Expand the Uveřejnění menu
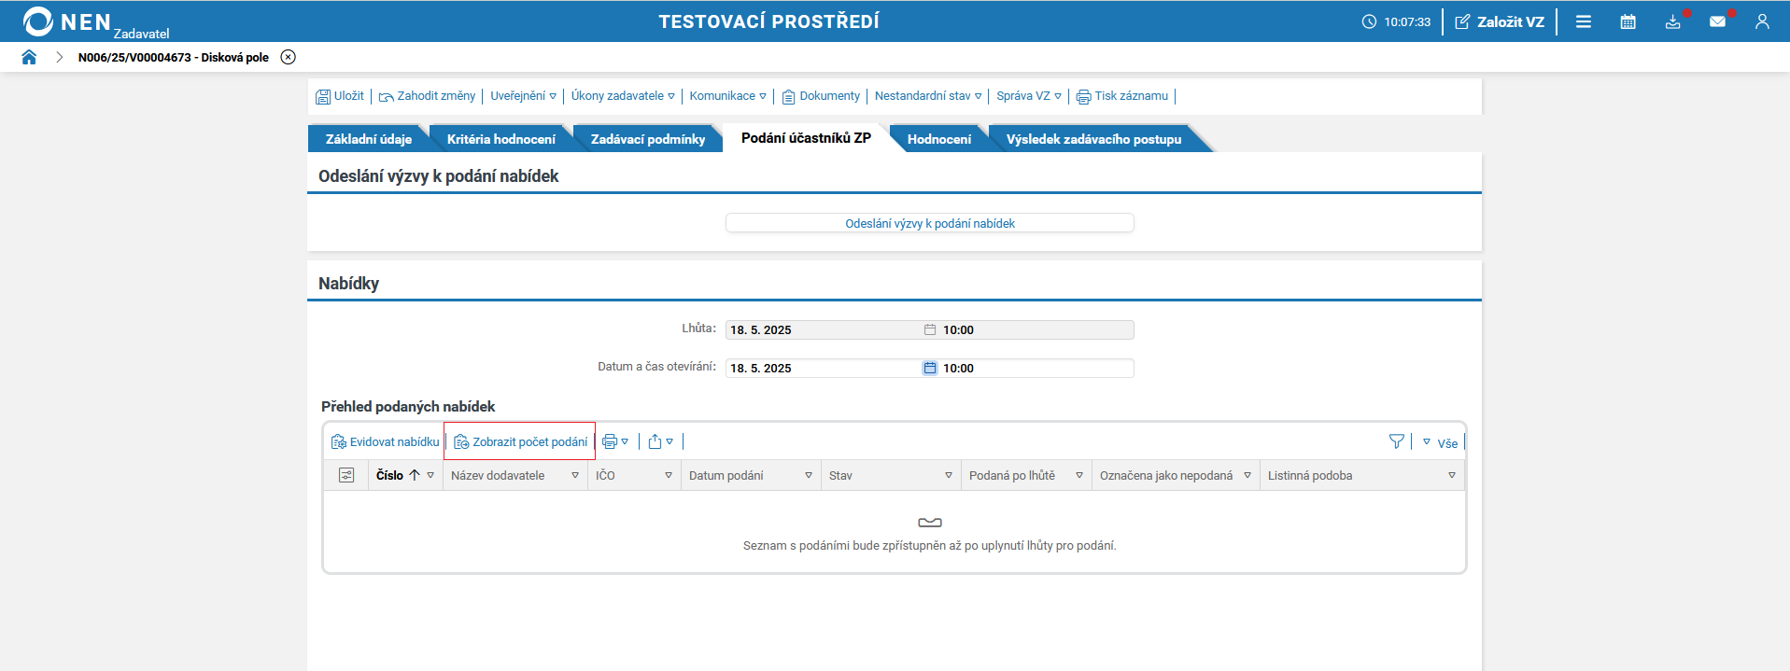The width and height of the screenshot is (1790, 671). click(523, 96)
